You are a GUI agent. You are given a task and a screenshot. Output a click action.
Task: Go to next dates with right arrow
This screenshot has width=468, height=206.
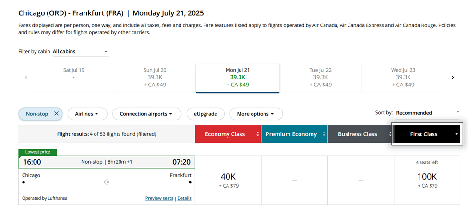point(452,77)
